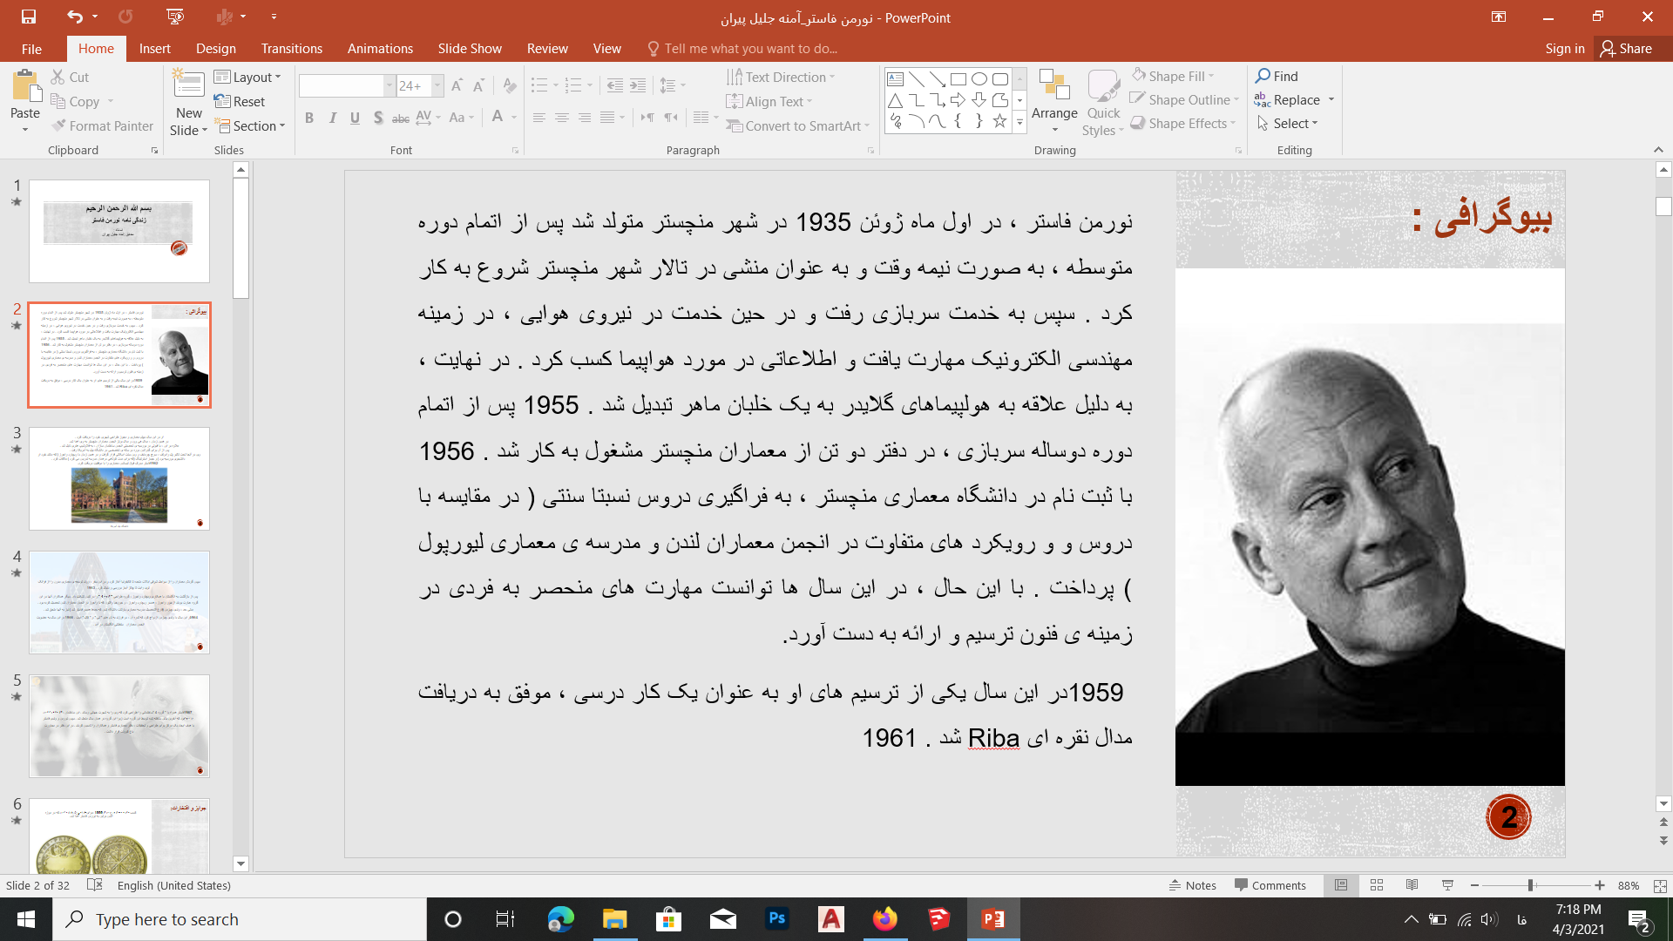The image size is (1673, 941).
Task: Select slide 3 thumbnail
Action: (119, 478)
